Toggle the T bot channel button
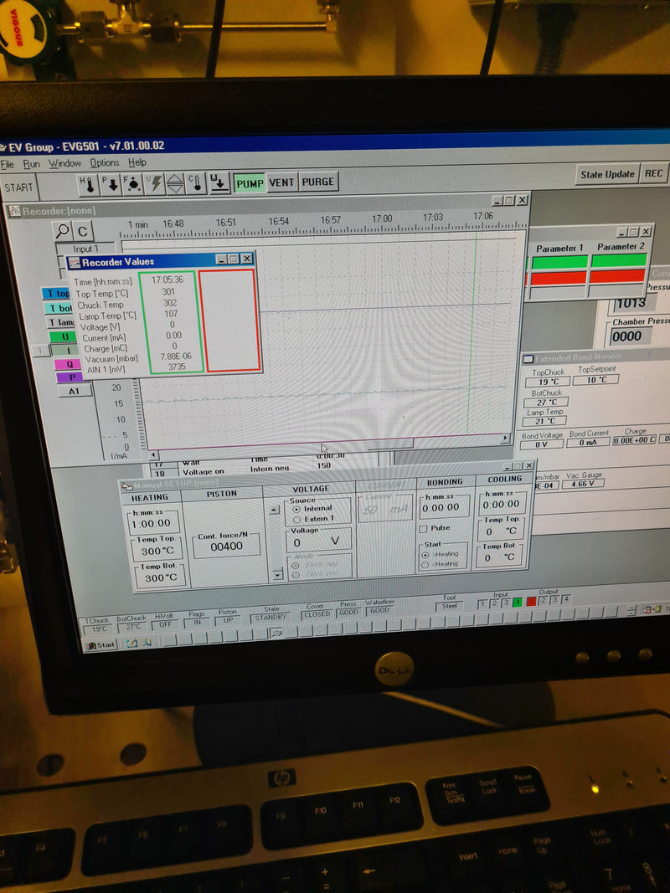 tap(58, 308)
